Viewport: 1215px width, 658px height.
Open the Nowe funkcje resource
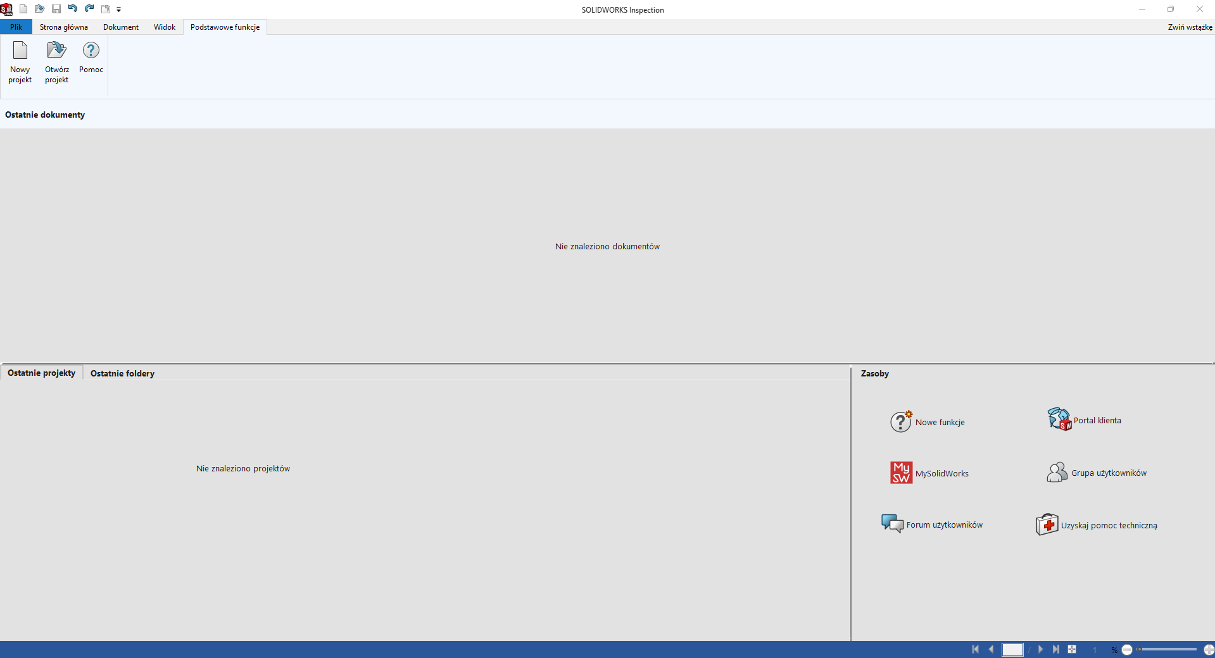point(928,421)
